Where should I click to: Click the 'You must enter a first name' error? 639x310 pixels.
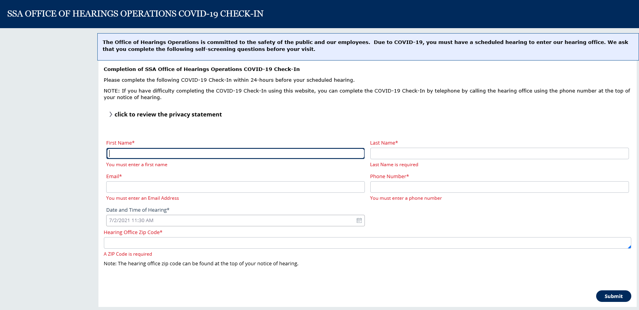[137, 165]
